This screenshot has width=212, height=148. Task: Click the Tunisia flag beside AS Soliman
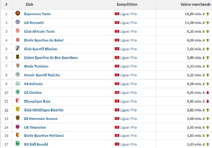click(117, 84)
